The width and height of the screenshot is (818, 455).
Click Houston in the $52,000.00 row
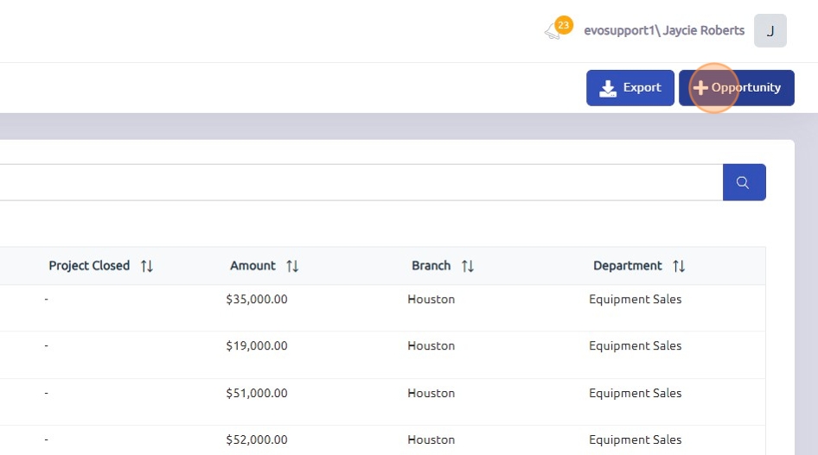431,439
